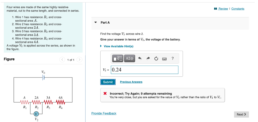258x122 pixels.
Task: Click the Review book icon
Action: pos(216,9)
